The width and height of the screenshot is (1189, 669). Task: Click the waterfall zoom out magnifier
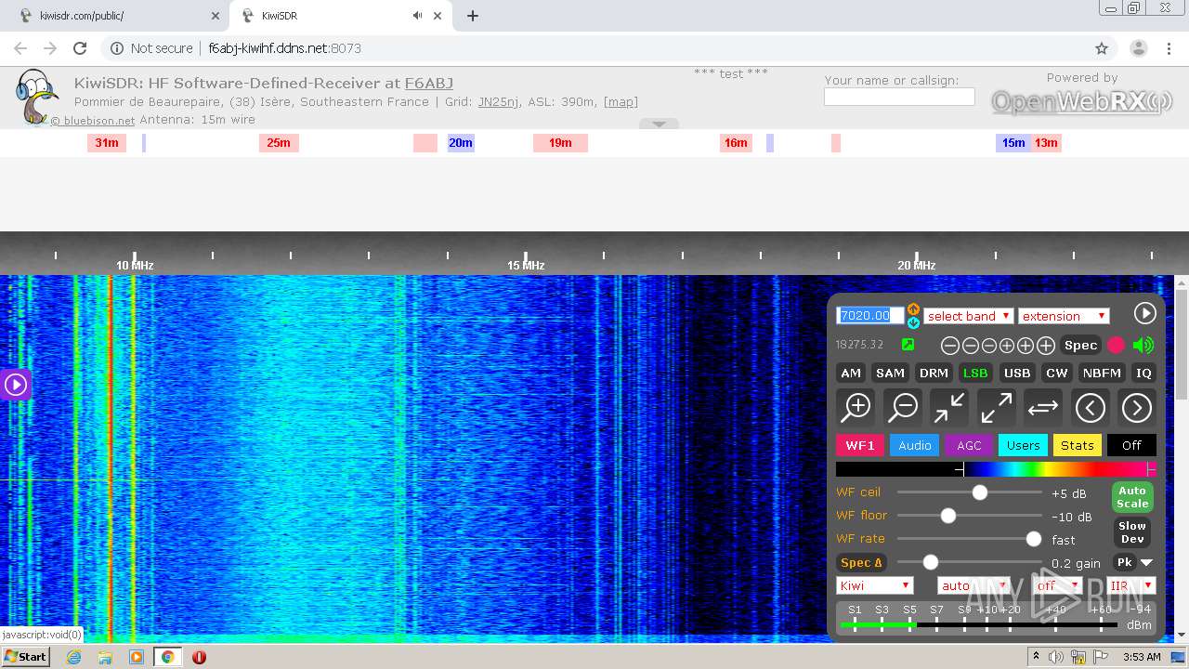[x=903, y=407]
